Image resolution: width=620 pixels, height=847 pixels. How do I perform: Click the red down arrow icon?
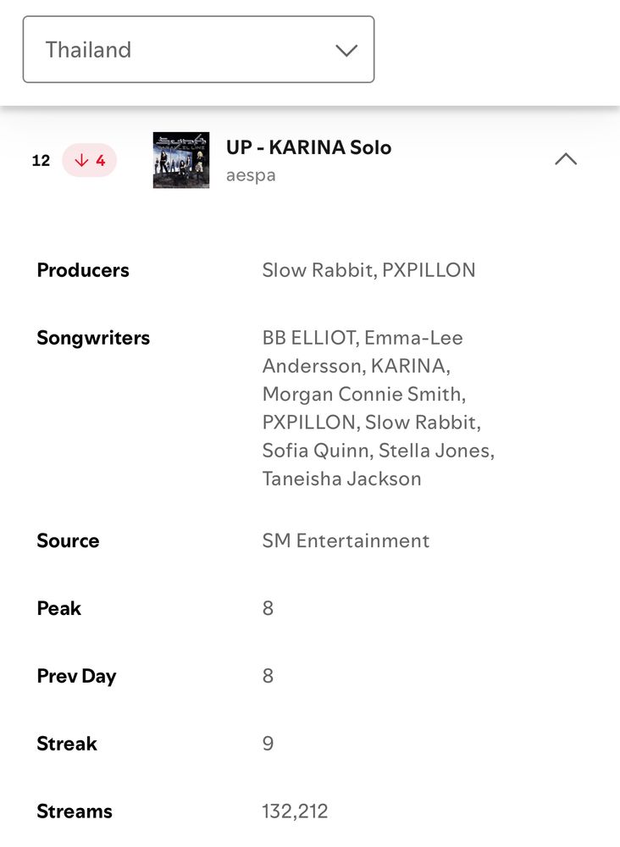point(81,160)
